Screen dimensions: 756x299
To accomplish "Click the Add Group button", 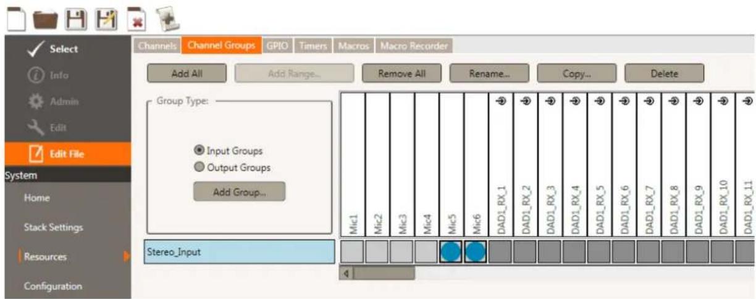I will (240, 192).
